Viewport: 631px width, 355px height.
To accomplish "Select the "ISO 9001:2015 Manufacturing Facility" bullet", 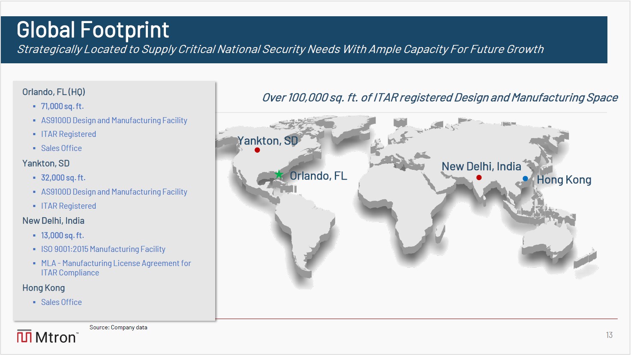I will click(x=103, y=249).
